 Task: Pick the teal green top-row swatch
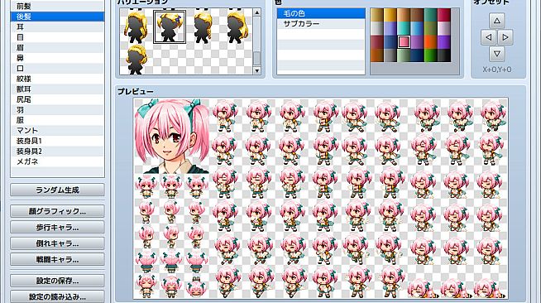tap(431, 15)
